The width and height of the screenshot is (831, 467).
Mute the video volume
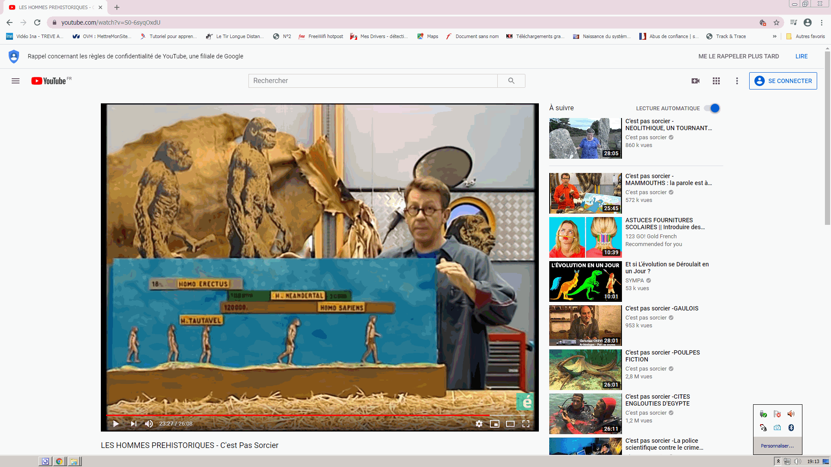pos(149,424)
